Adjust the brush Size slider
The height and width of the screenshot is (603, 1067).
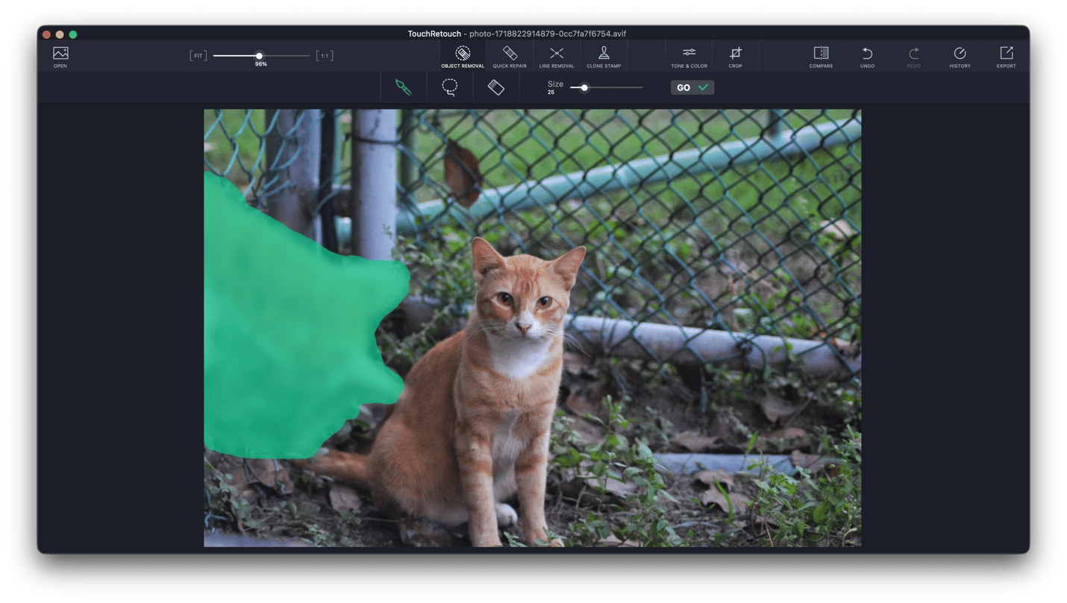[x=585, y=88]
